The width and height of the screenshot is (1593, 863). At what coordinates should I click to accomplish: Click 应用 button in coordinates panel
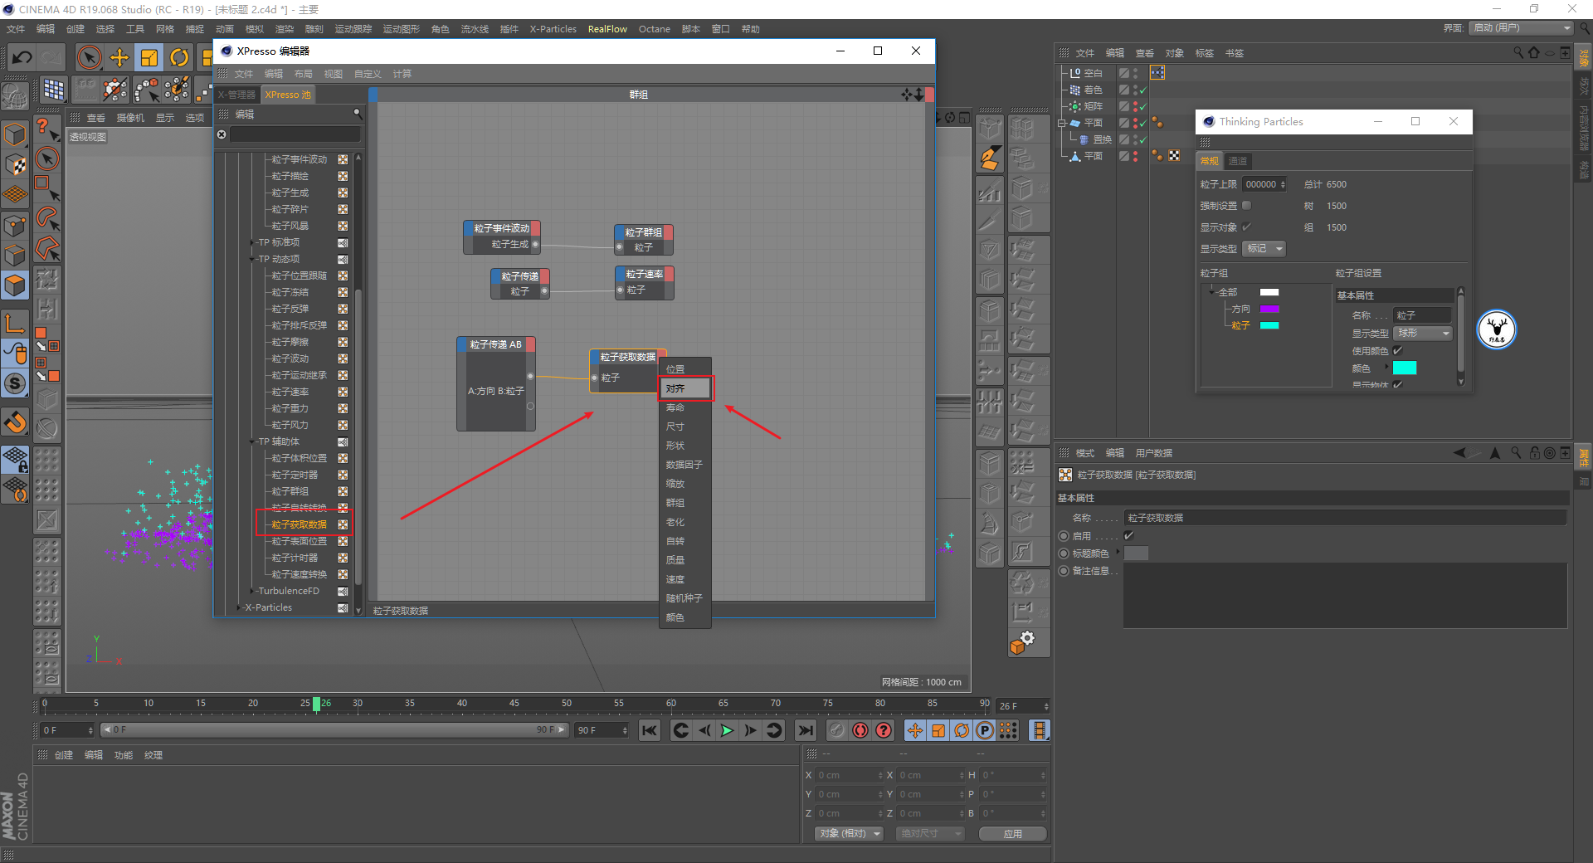[x=1012, y=834]
